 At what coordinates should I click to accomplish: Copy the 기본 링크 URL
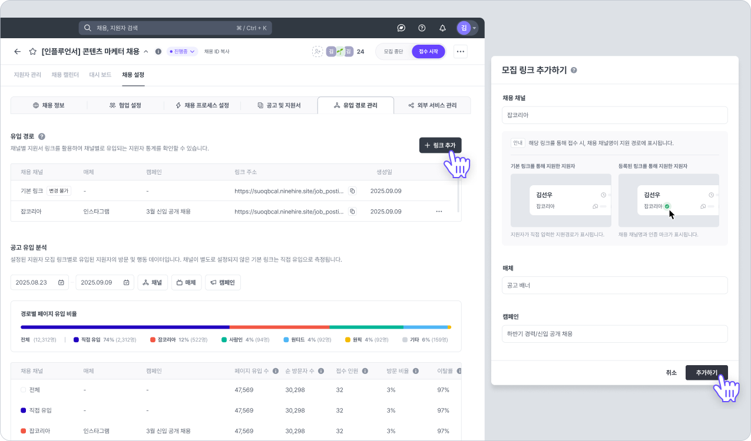352,191
